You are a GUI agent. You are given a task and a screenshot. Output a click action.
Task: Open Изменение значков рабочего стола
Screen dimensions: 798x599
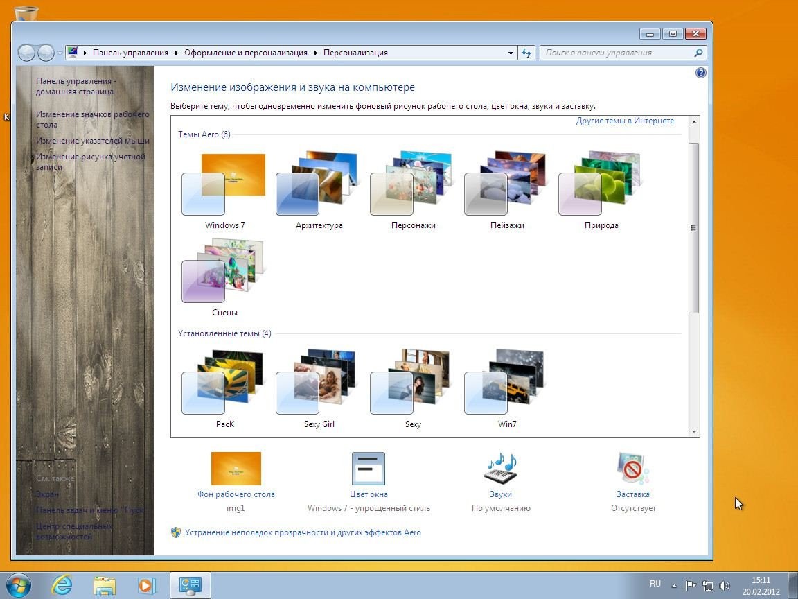click(93, 119)
